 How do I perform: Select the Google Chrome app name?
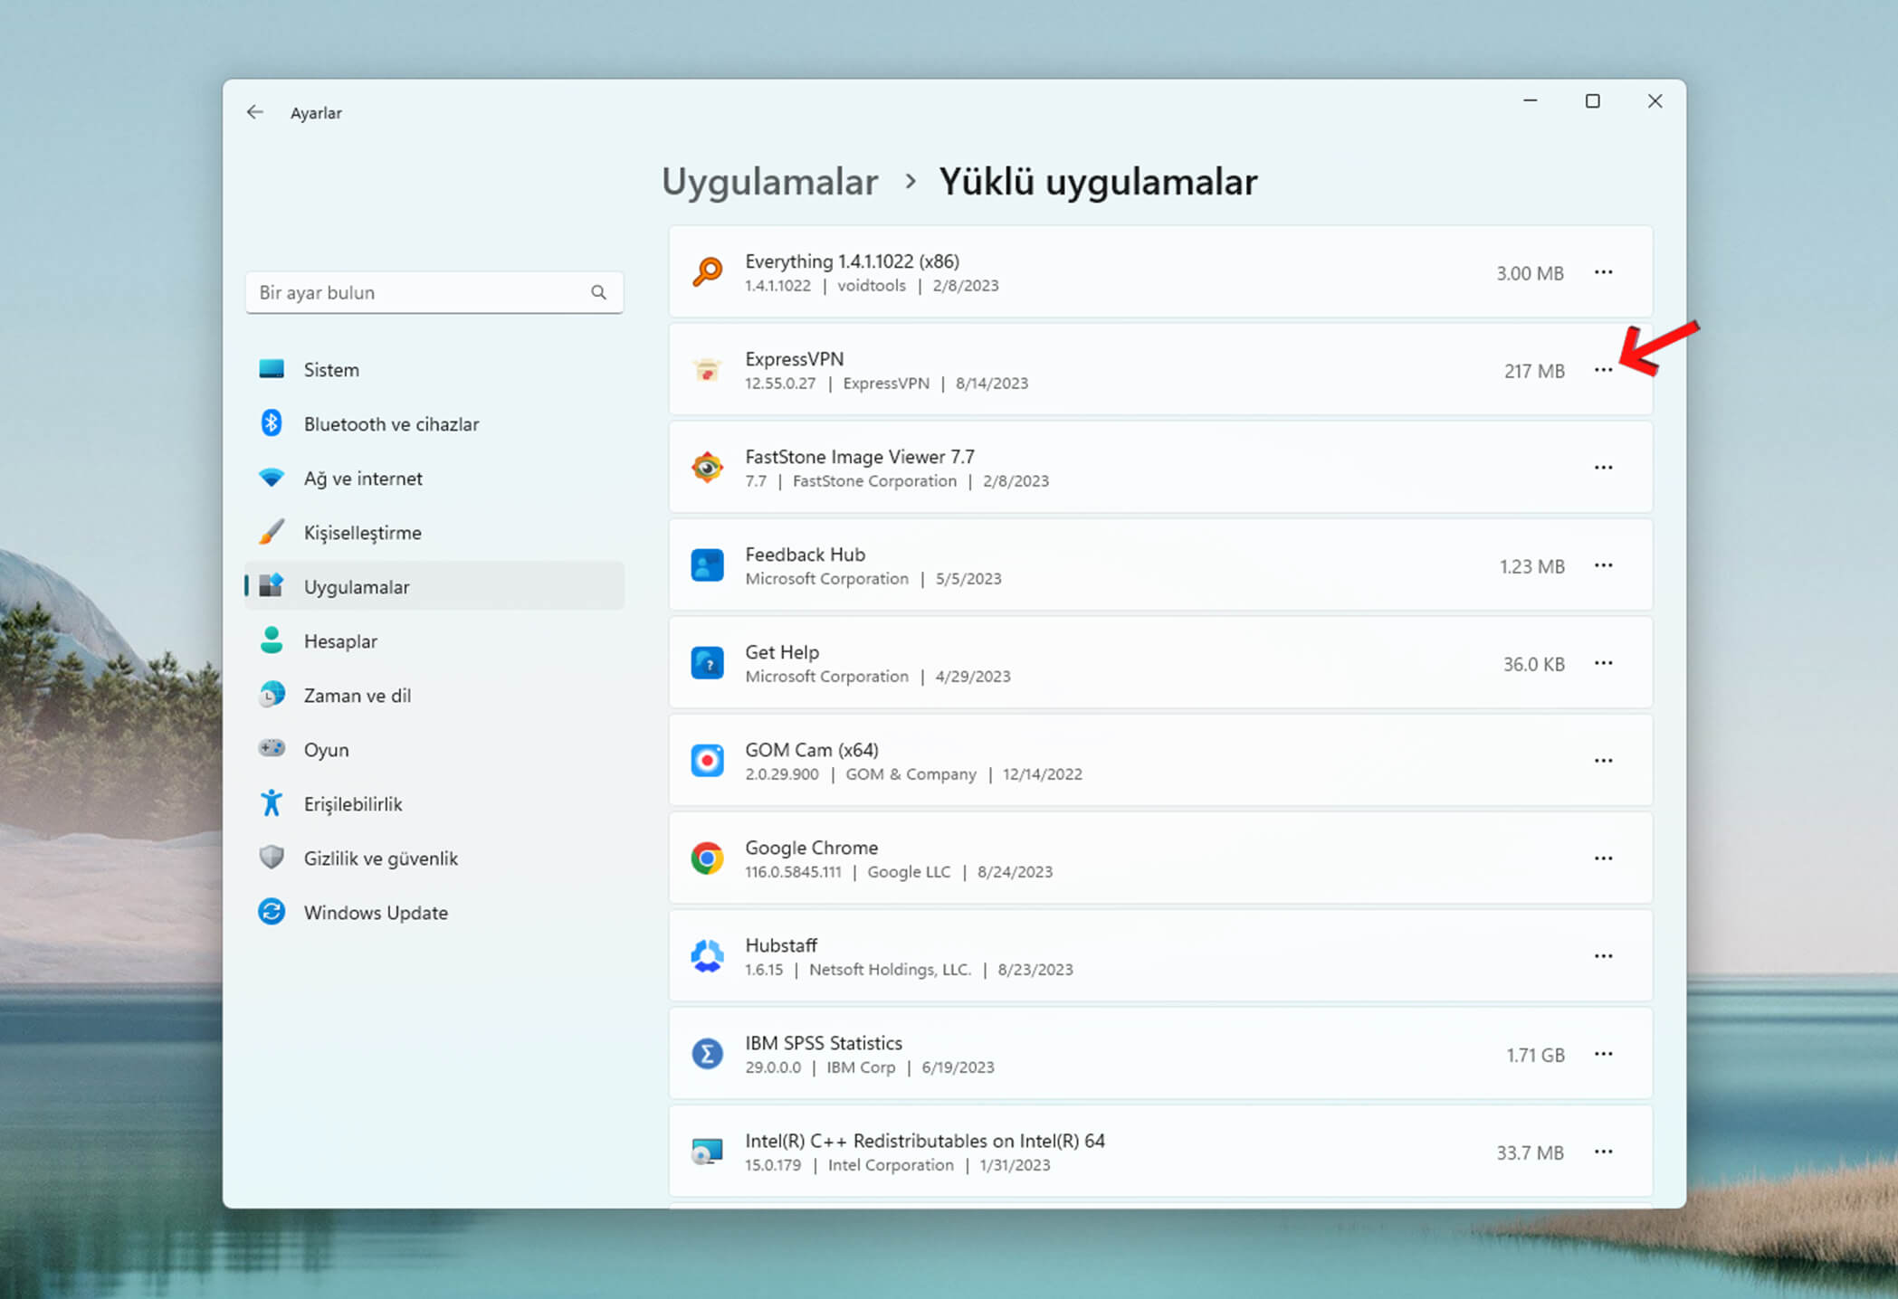coord(811,848)
